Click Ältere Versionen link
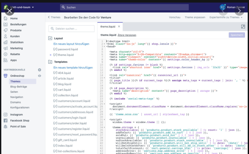The width and height of the screenshot is (249, 154). pyautogui.click(x=127, y=35)
